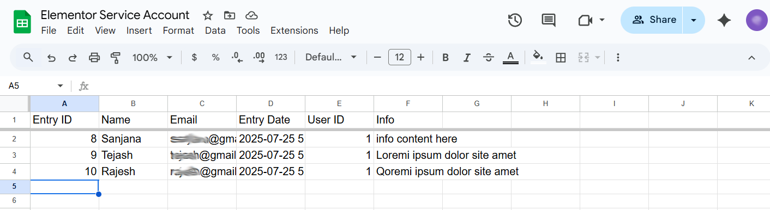Open the View menu

(x=105, y=30)
